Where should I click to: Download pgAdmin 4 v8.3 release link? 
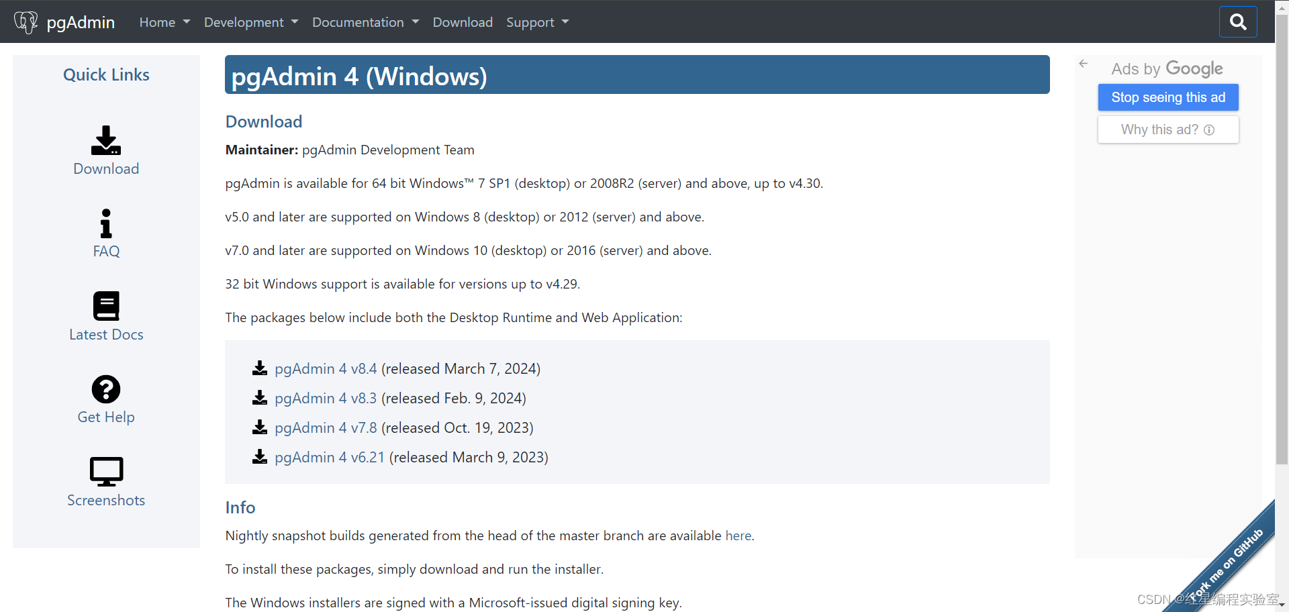pos(326,398)
